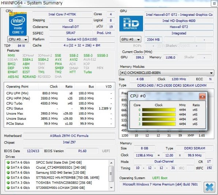The width and height of the screenshot is (218, 195).
Task: Click the Memory Clock 1198.6 MHz field
Action: point(144,155)
